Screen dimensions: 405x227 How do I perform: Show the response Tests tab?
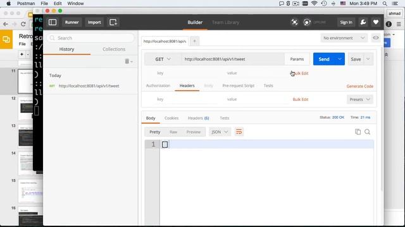pos(225,118)
